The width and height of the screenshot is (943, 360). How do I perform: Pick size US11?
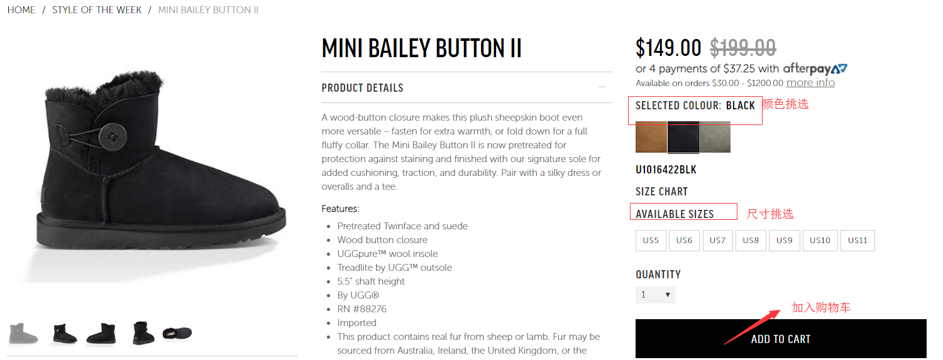coord(858,241)
